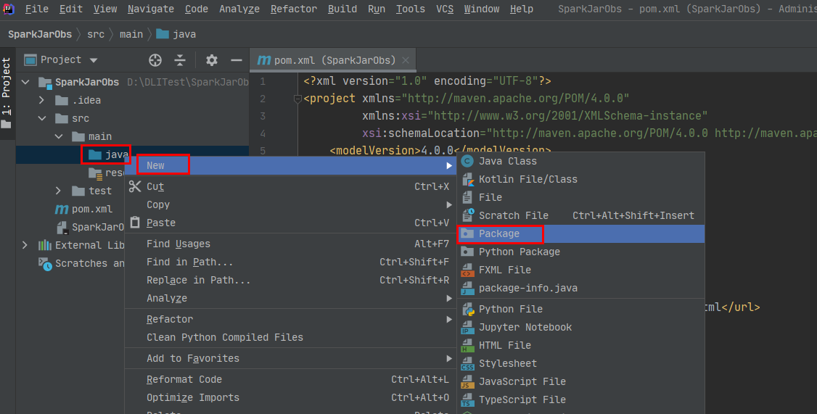
Task: Expand the .idea folder in tree
Action: pyautogui.click(x=42, y=100)
